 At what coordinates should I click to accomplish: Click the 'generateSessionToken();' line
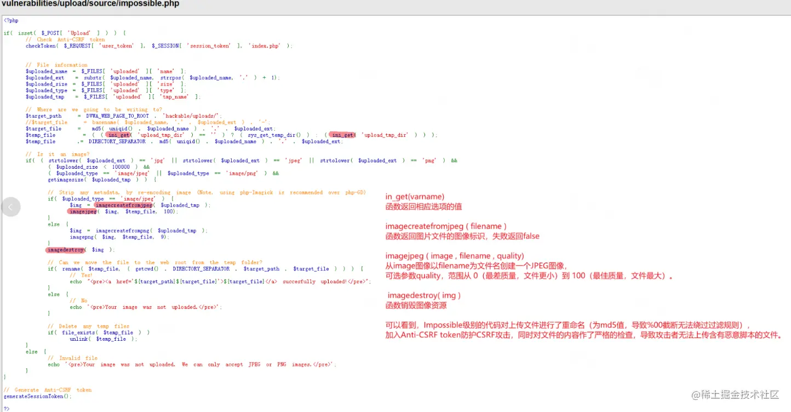pos(38,397)
